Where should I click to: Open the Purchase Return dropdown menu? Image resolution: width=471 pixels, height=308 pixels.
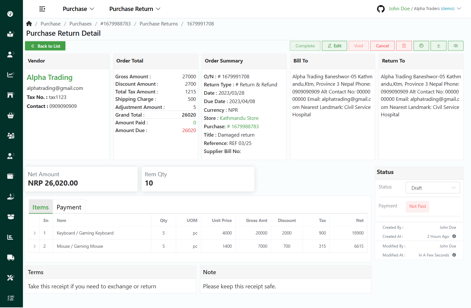click(135, 9)
